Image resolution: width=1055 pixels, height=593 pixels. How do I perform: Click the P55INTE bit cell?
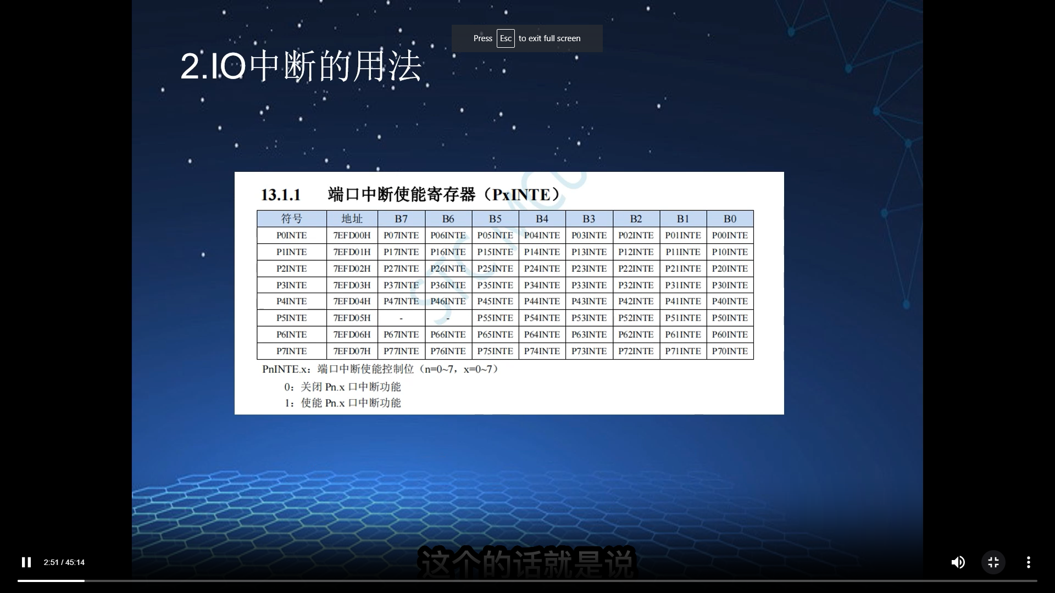coord(495,318)
